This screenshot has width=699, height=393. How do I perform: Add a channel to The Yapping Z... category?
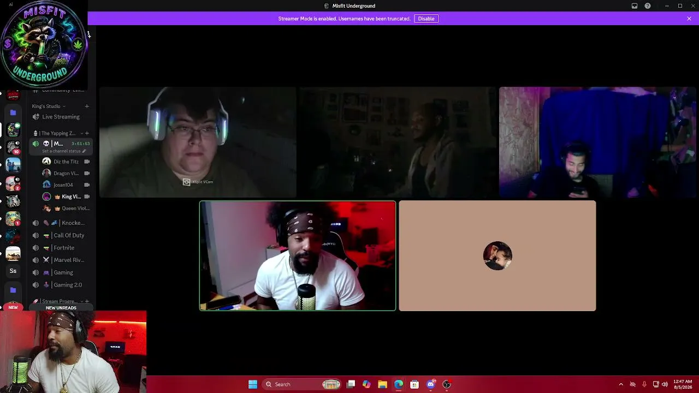pyautogui.click(x=87, y=133)
